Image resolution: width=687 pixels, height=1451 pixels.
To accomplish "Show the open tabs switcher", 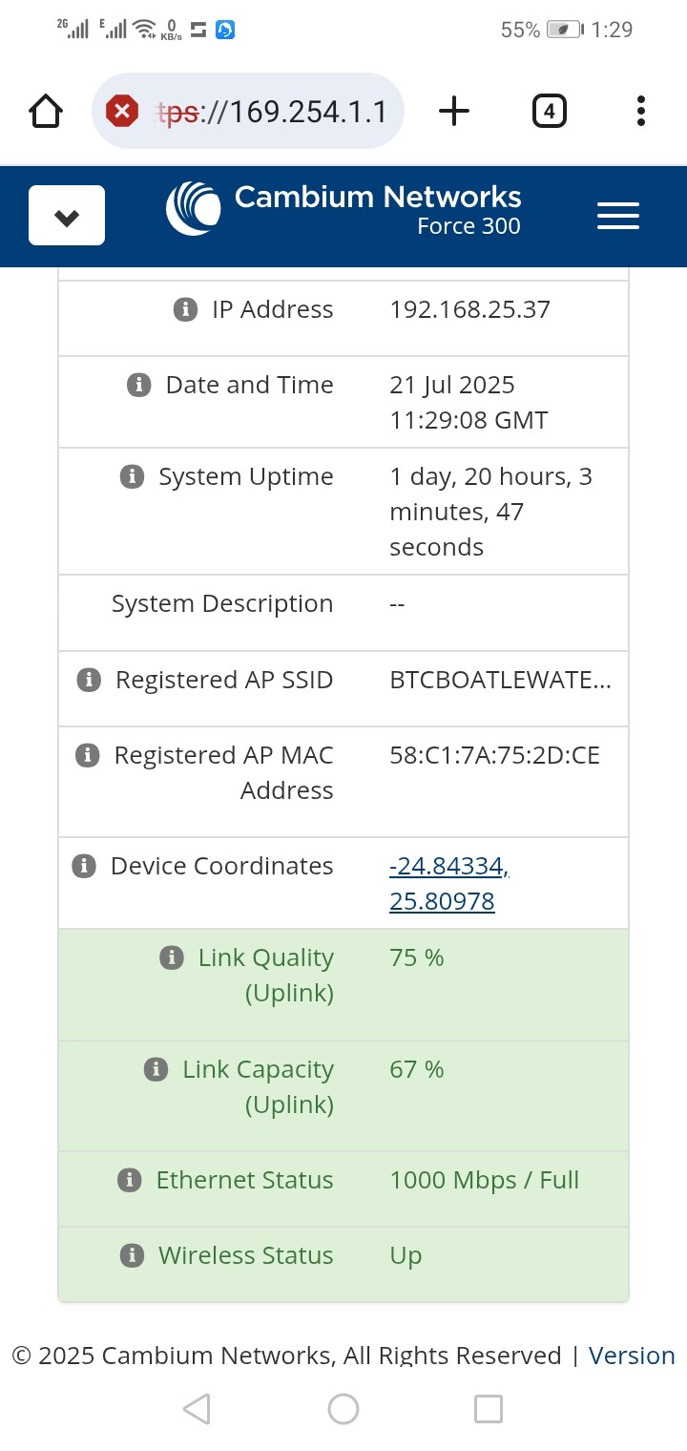I will 549,112.
